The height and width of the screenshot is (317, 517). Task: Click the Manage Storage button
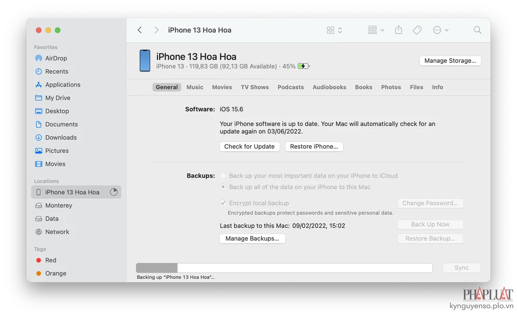pos(450,60)
